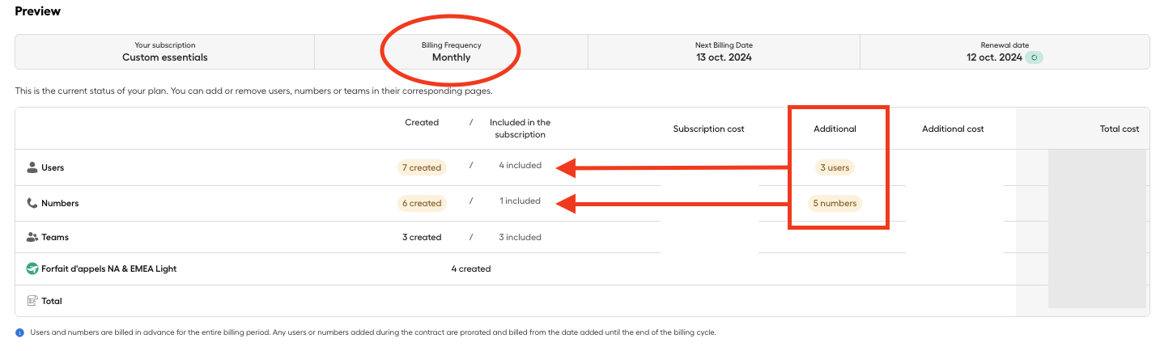Click the 'Additional cost' column header

[953, 129]
